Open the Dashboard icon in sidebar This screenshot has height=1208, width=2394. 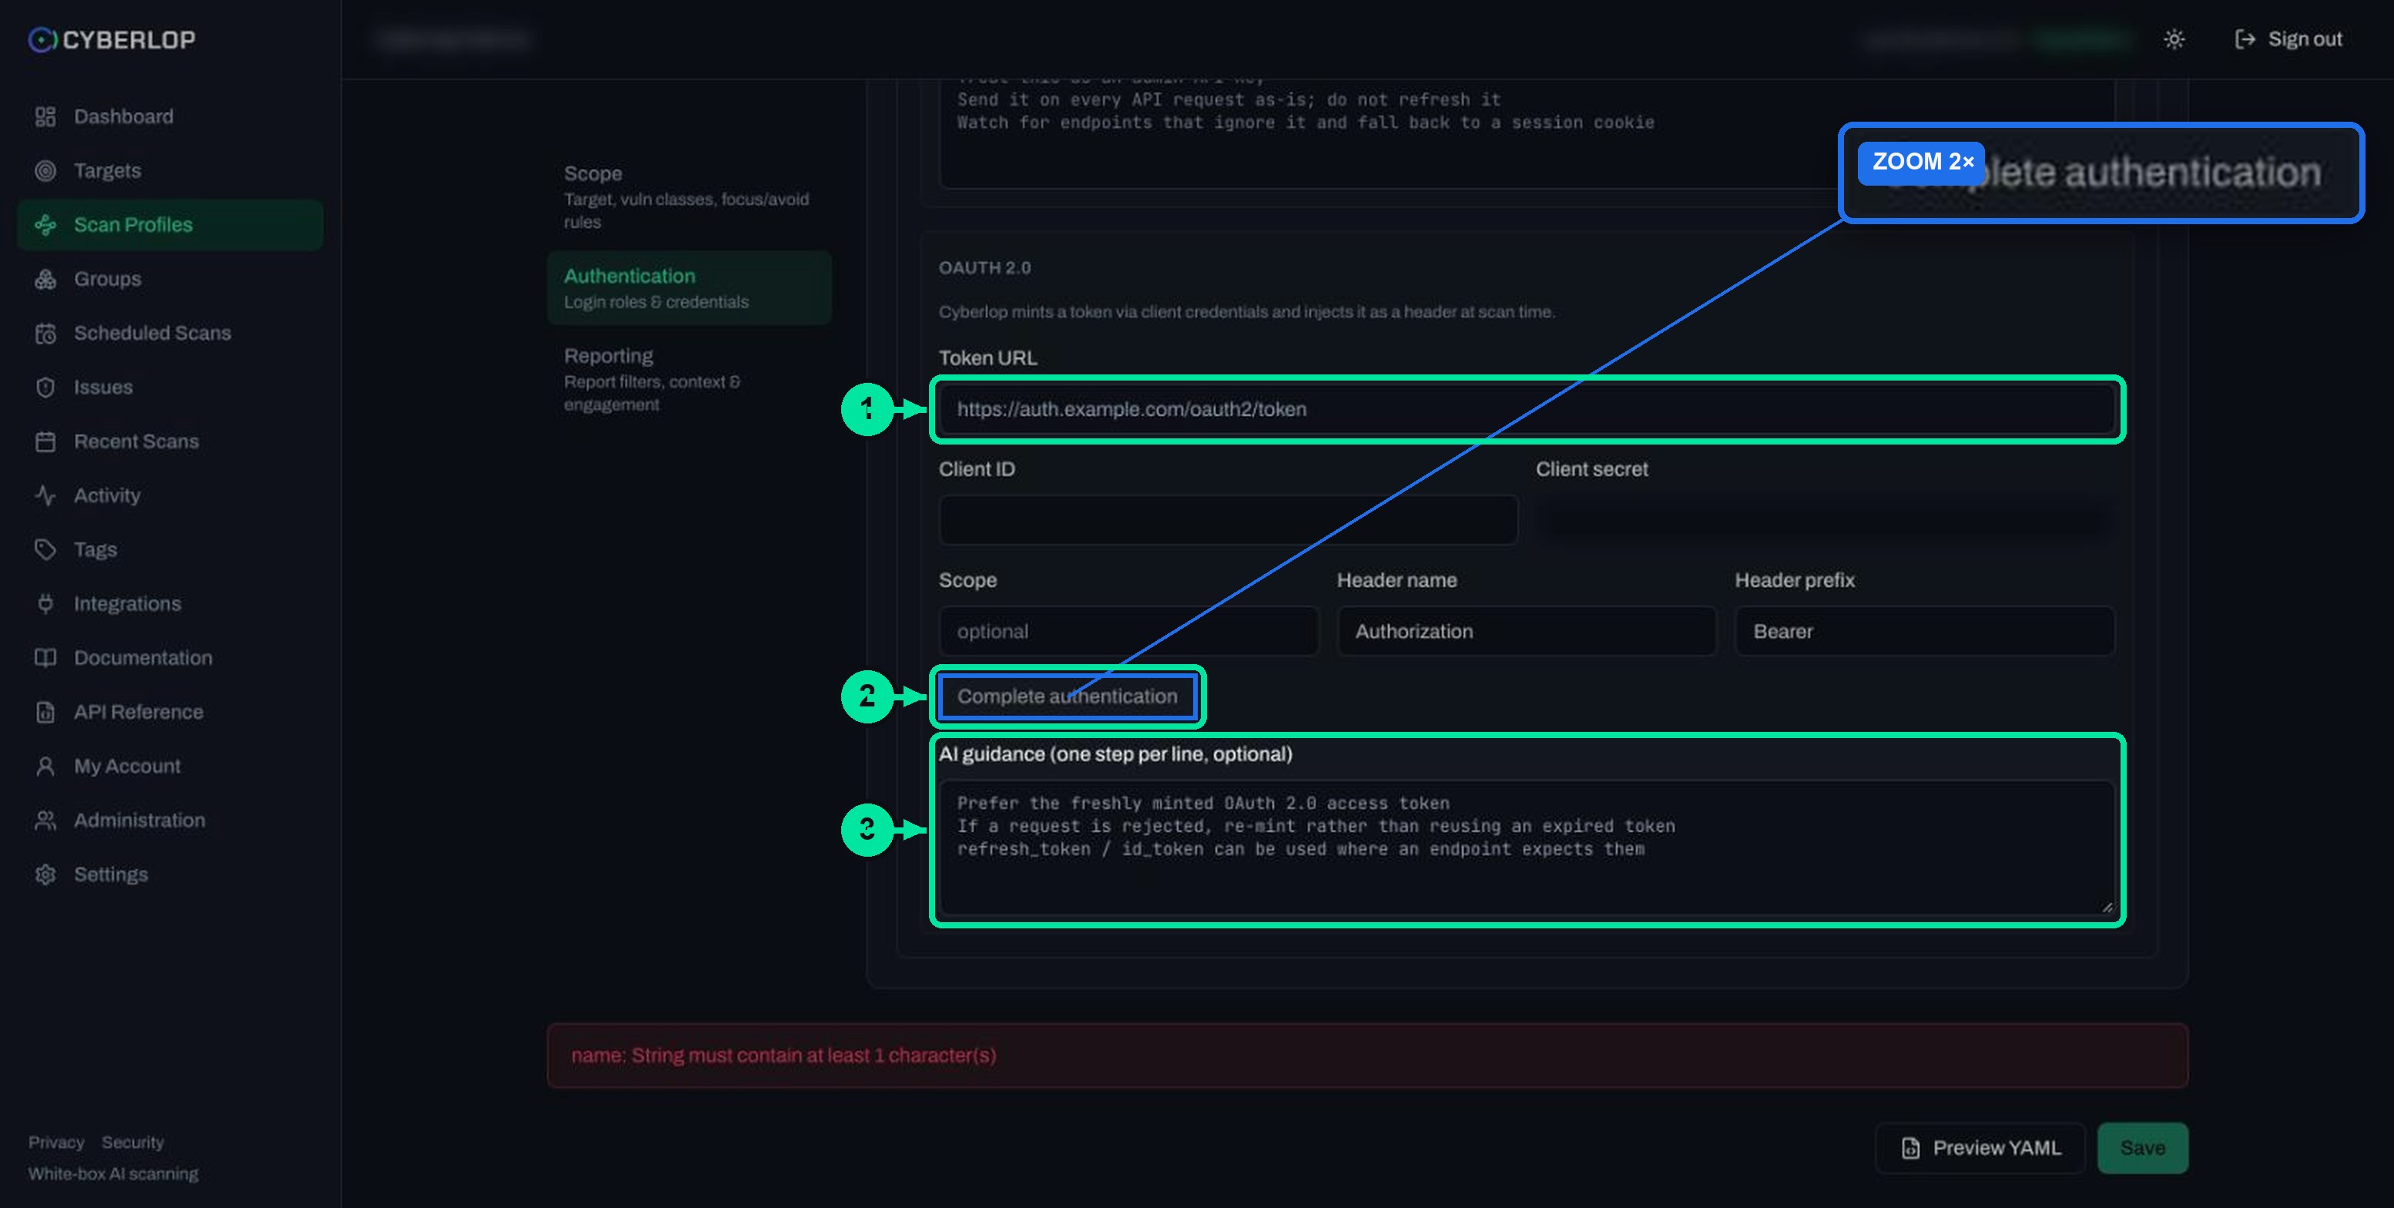(45, 116)
